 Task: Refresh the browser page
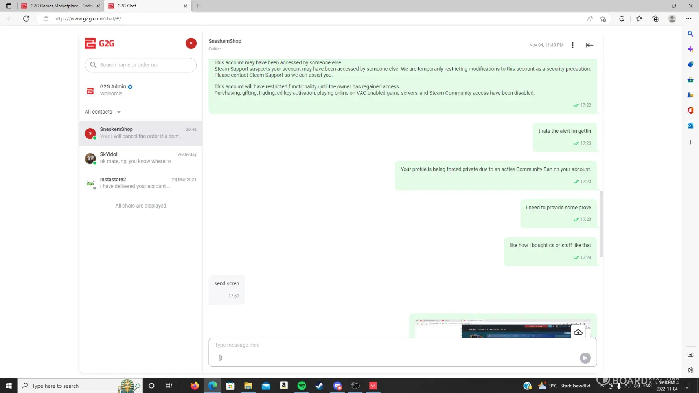(26, 18)
